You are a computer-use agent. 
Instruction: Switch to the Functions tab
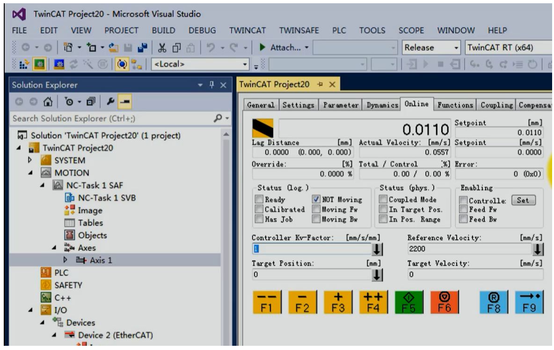pos(455,105)
